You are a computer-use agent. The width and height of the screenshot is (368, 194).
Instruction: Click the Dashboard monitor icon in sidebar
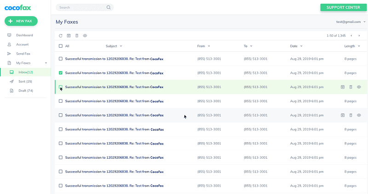pos(9,35)
